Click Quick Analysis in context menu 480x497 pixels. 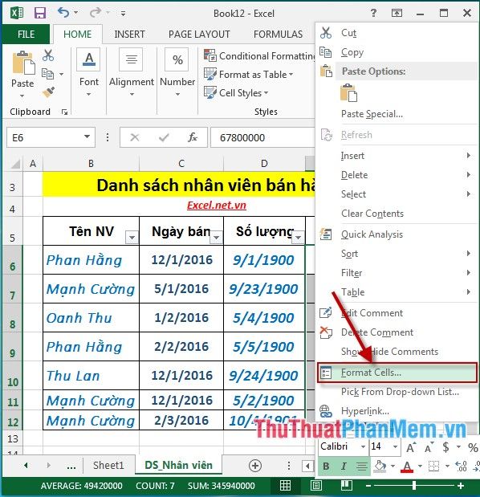(397, 234)
